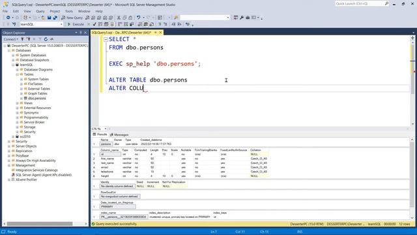The image size is (417, 235).
Task: Click the Copy icon in toolbar
Action: [124, 18]
